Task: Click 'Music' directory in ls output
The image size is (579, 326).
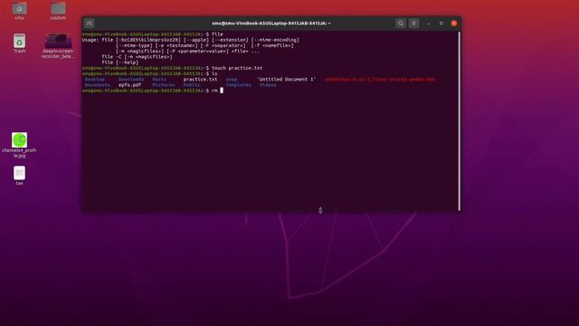Action: point(159,79)
